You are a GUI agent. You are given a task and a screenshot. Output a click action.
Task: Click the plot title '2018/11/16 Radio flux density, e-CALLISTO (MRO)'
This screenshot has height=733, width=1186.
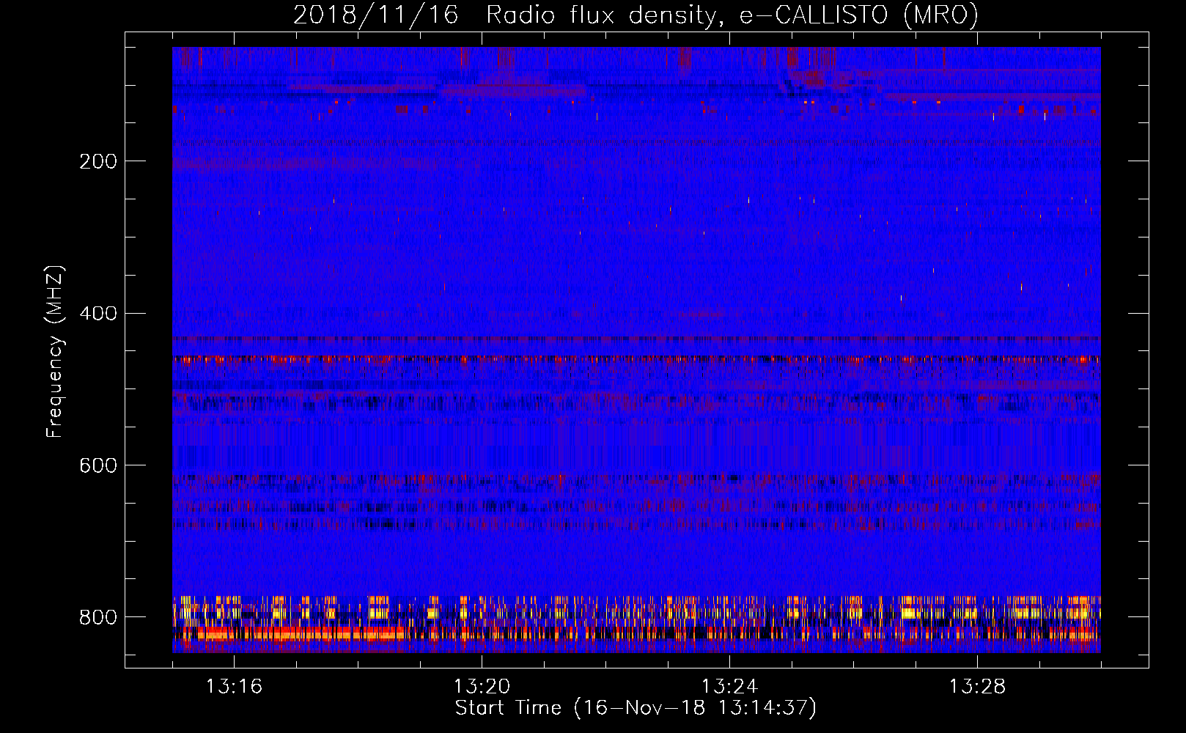(636, 15)
